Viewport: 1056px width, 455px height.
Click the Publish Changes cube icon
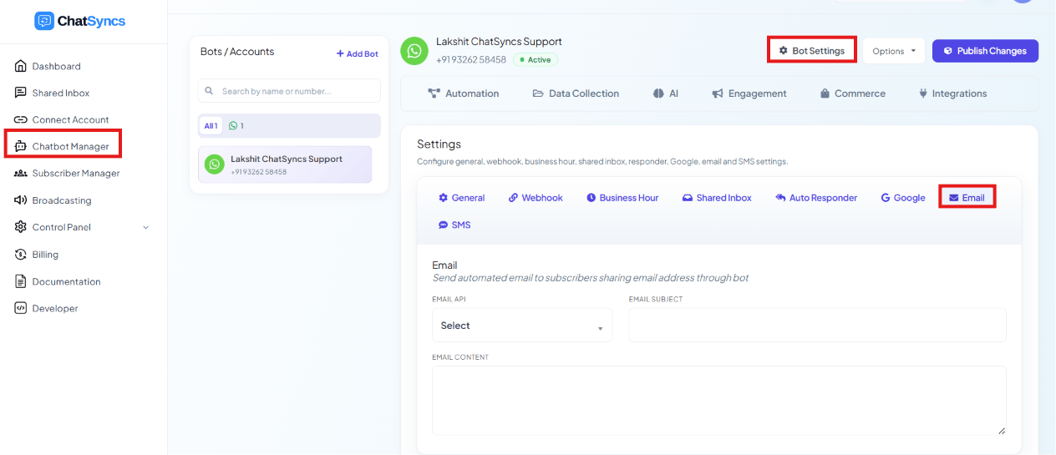pos(948,51)
